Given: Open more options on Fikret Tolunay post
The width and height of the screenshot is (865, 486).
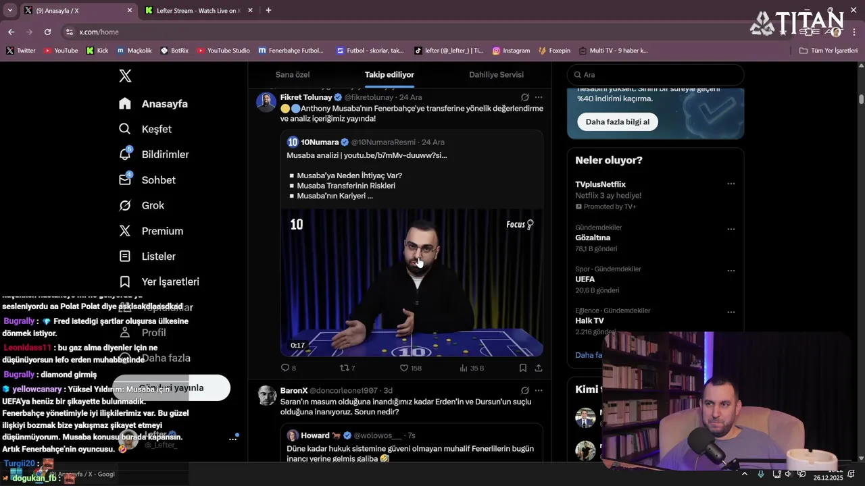Looking at the screenshot, I should pos(539,97).
